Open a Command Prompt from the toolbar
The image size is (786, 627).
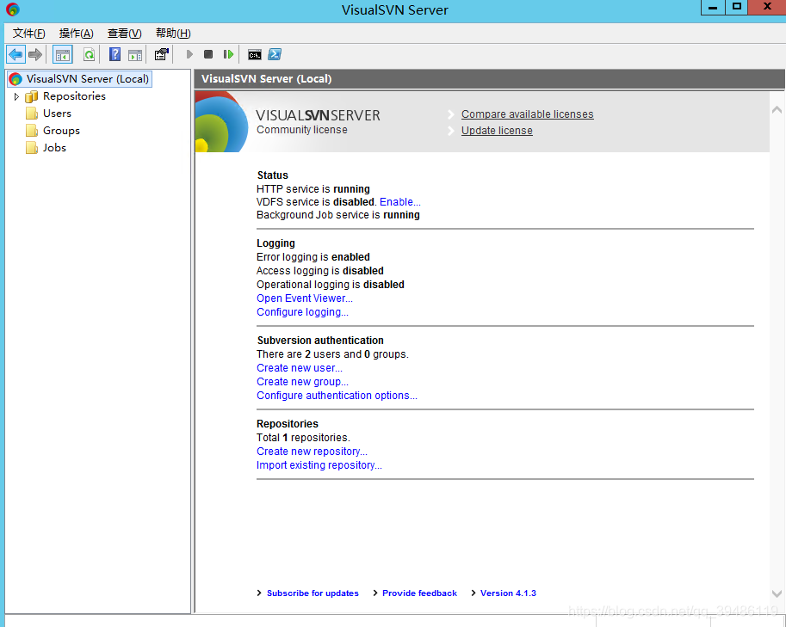point(253,53)
